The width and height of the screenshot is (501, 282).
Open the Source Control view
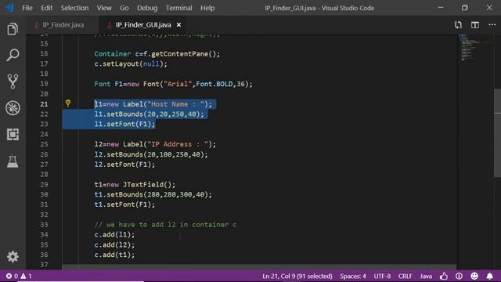(x=13, y=81)
